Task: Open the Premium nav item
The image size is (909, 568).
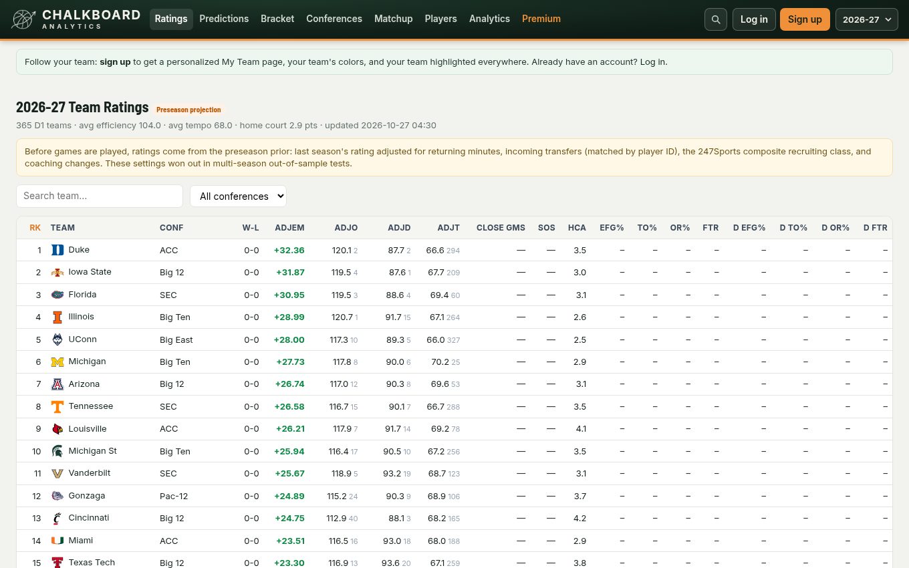Action: tap(541, 19)
